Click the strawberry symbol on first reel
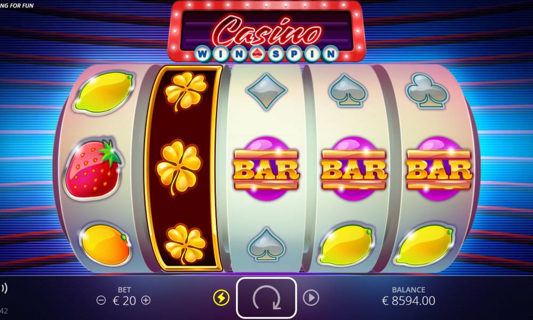The height and width of the screenshot is (320, 533). (x=93, y=169)
